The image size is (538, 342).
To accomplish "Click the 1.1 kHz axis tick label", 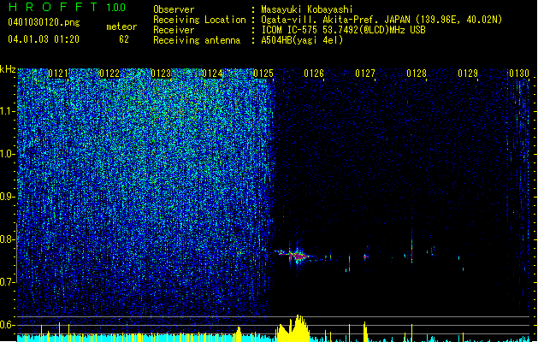I will (8, 111).
